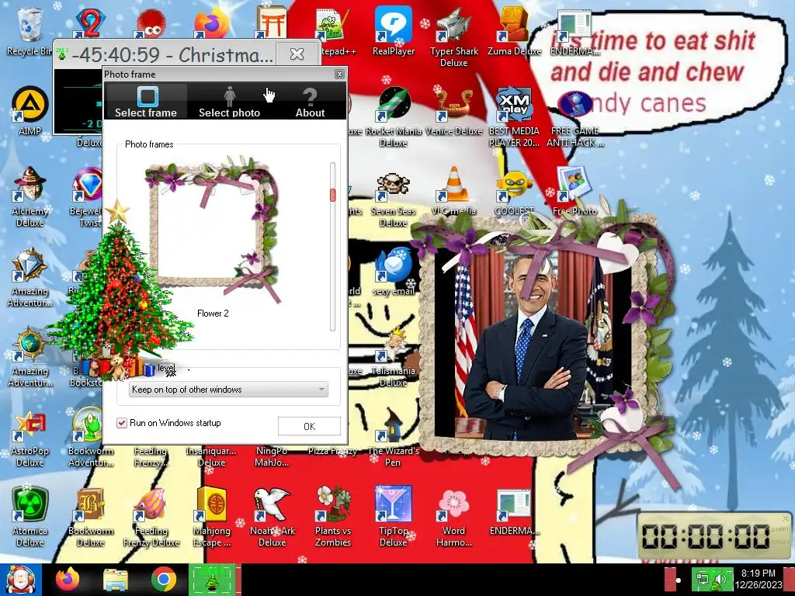Open Feeding Frenzy Deluxe shortcut
Screen dimensions: 795x596
(151, 517)
